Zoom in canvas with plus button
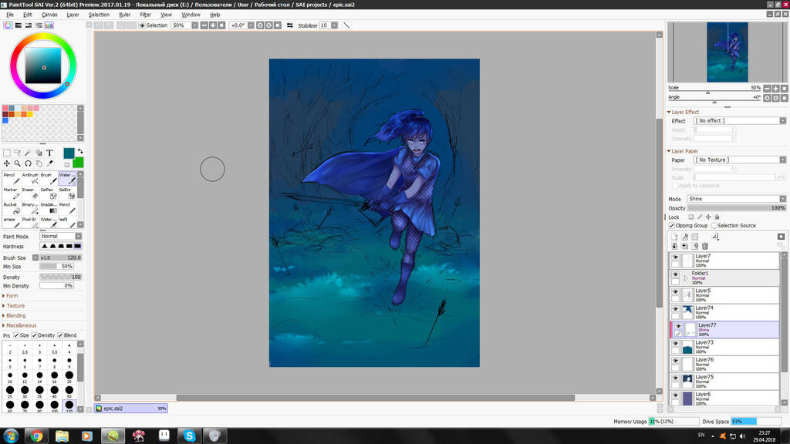This screenshot has height=444, width=790. [213, 25]
